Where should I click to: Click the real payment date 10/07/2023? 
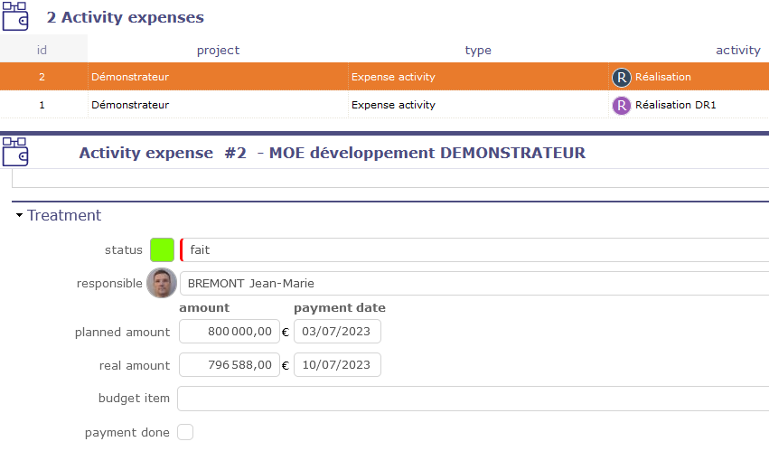click(337, 365)
